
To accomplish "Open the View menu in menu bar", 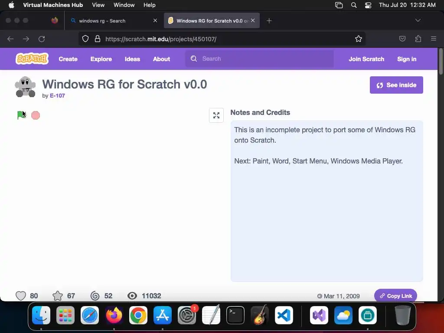I will click(x=98, y=5).
